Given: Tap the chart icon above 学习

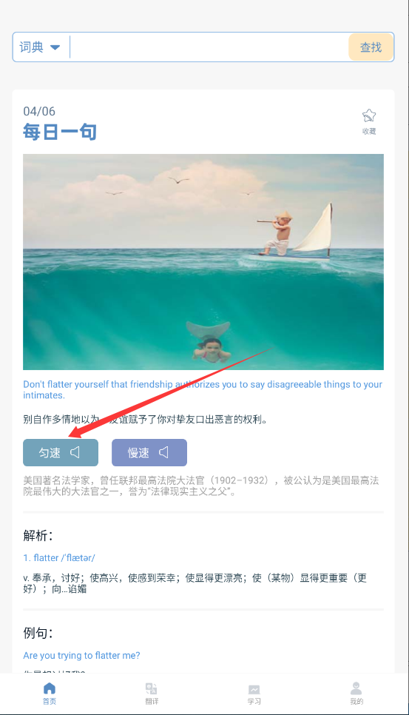Looking at the screenshot, I should (x=254, y=689).
